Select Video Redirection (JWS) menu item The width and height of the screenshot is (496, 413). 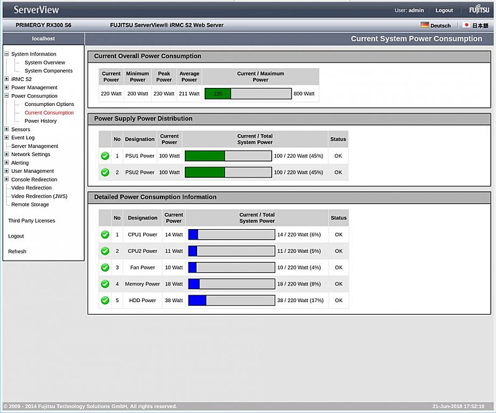click(39, 196)
